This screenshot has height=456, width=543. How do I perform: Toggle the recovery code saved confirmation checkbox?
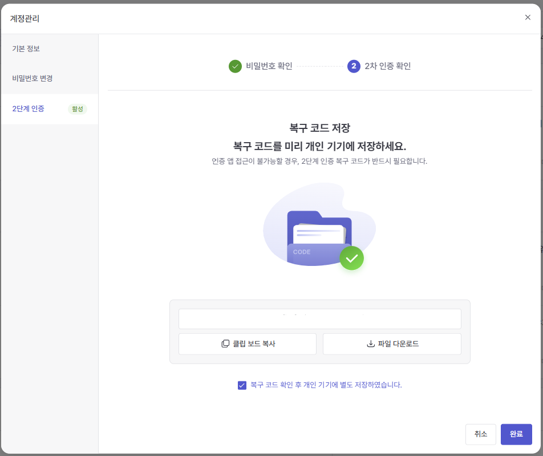tap(242, 385)
